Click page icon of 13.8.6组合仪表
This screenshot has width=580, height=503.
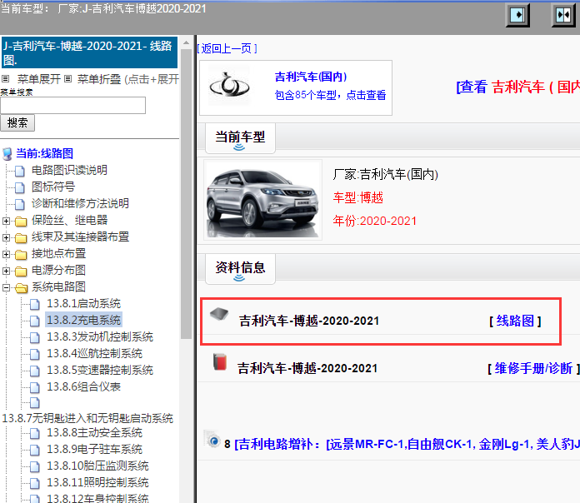coord(35,387)
